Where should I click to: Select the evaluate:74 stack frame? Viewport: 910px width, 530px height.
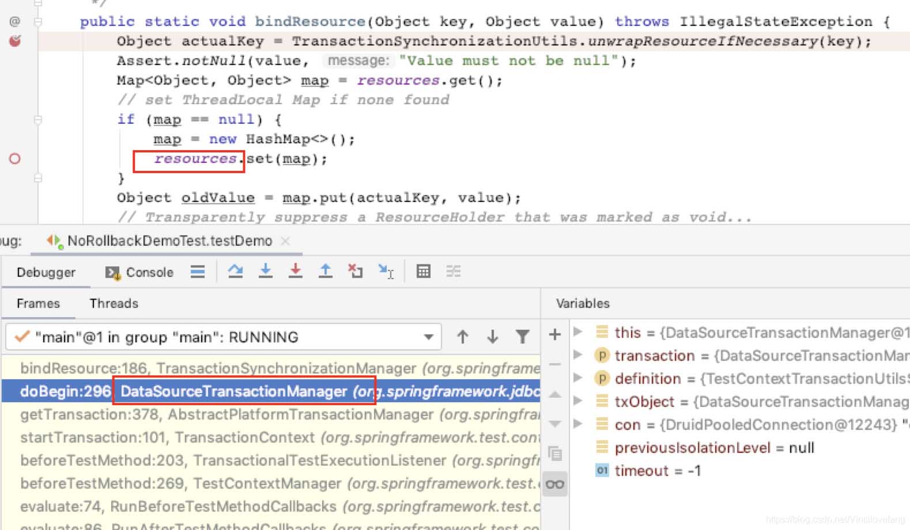point(271,506)
